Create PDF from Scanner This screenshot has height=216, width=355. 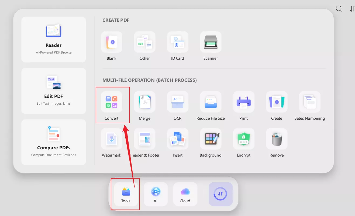211,42
